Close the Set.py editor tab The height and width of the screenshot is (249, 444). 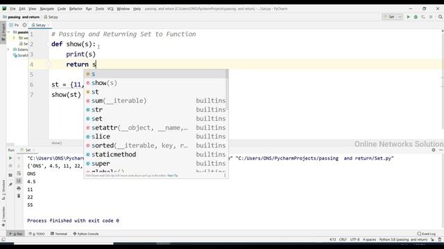(x=49, y=25)
